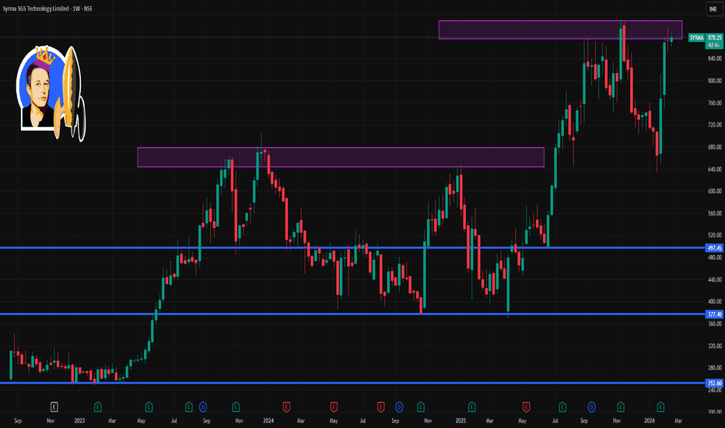This screenshot has height=428, width=725.
Task: Click the 2024 label on time axis
Action: (x=268, y=420)
